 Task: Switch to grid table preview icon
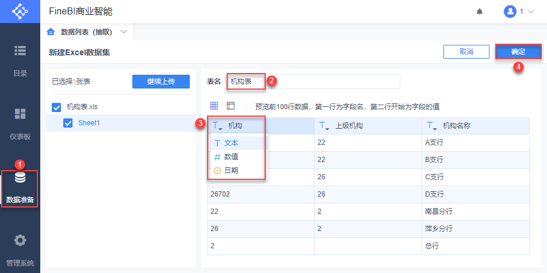click(x=214, y=106)
